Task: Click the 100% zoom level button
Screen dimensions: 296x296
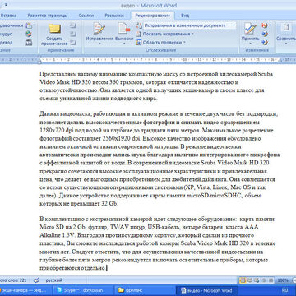Action: pyautogui.click(x=283, y=280)
